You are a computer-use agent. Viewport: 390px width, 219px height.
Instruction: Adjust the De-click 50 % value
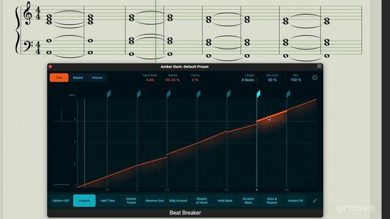(x=272, y=80)
